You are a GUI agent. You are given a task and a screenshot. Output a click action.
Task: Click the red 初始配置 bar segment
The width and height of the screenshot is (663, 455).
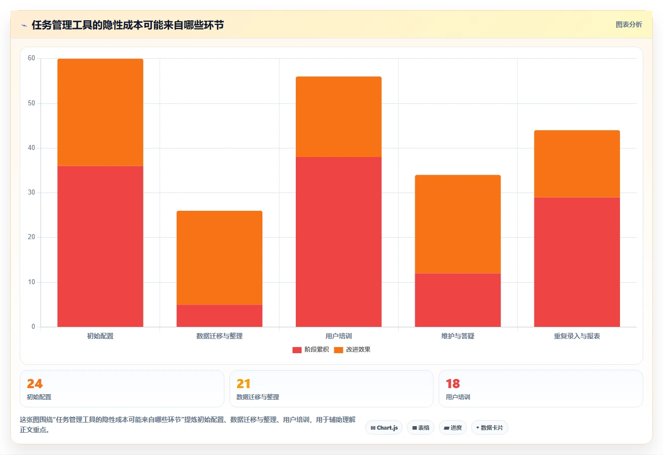[100, 246]
